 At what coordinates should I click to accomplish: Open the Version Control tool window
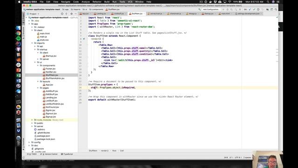[x=49, y=154]
